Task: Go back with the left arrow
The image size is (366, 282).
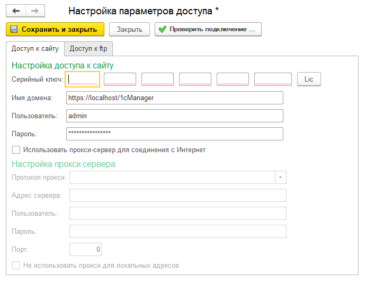Action: coord(16,11)
